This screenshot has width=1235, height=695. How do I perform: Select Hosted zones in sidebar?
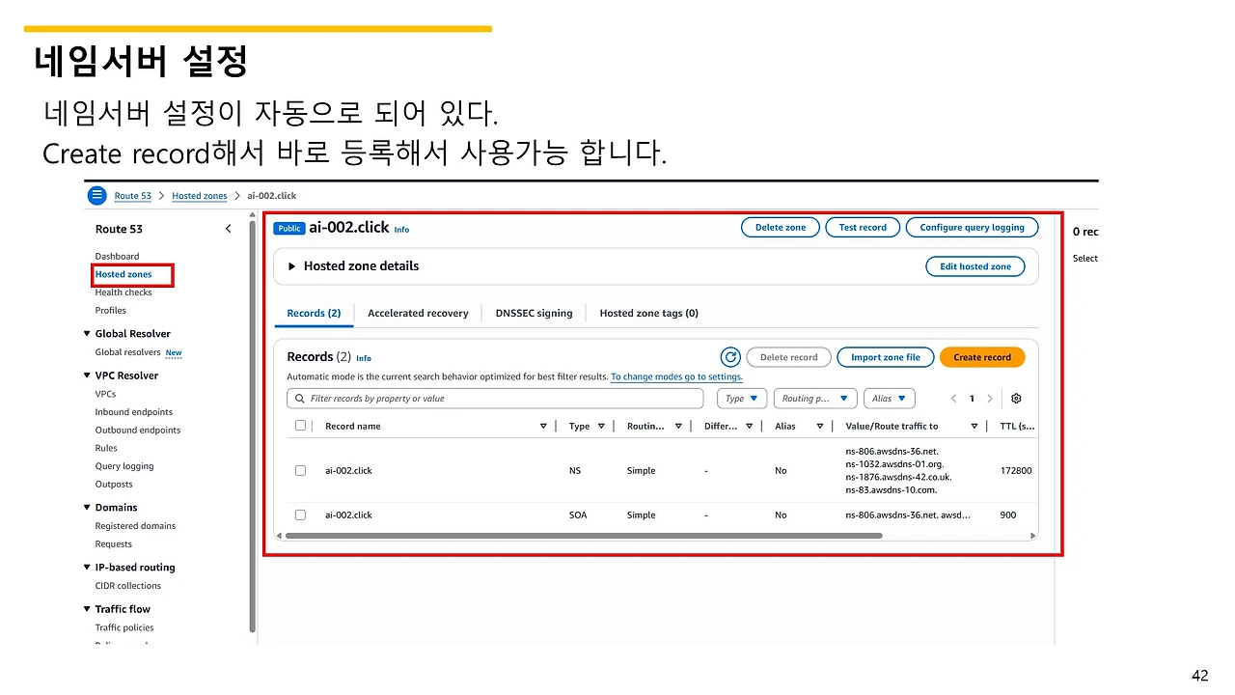pos(123,274)
